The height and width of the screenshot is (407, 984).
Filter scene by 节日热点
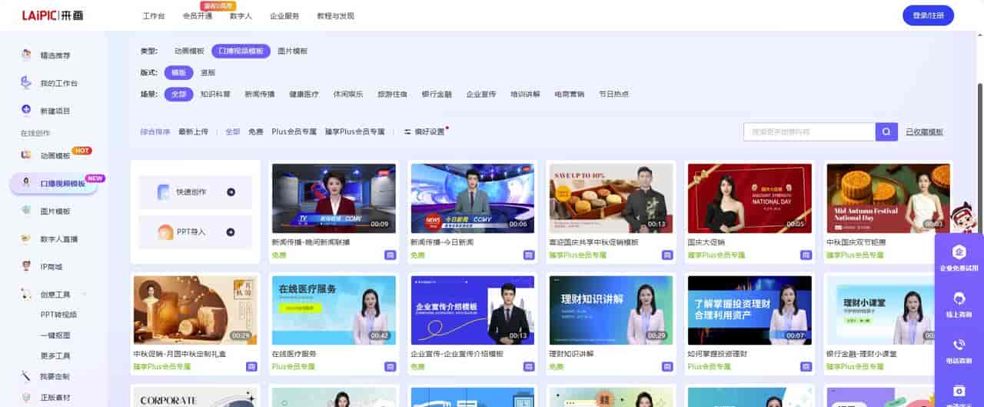tap(613, 94)
